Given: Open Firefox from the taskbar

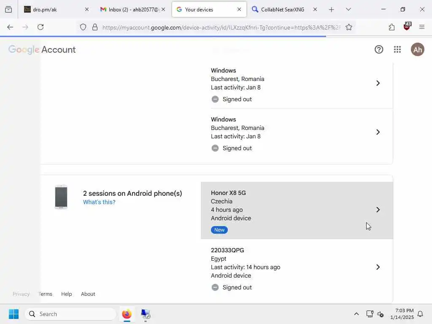Looking at the screenshot, I should click(x=127, y=314).
